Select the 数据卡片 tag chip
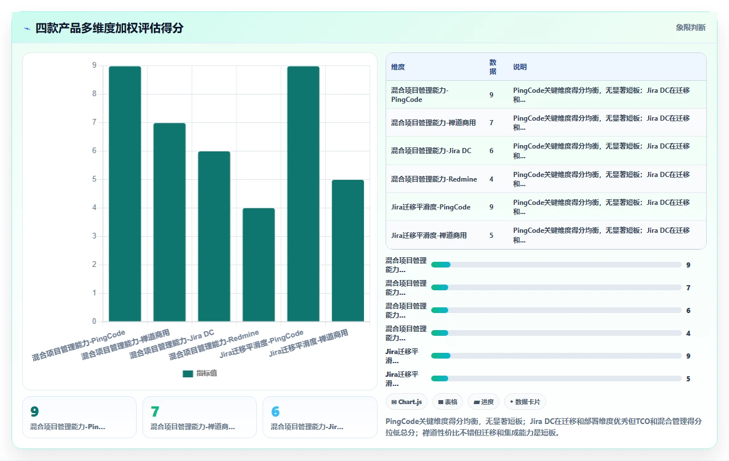This screenshot has height=461, width=729. 525,402
